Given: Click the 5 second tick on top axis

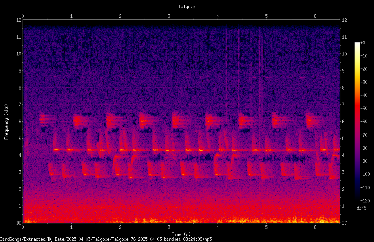Looking at the screenshot, I should (x=266, y=16).
